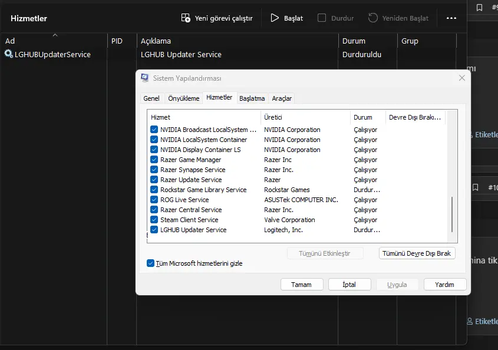The height and width of the screenshot is (350, 498).
Task: Open Yardım help button
Action: pos(444,285)
